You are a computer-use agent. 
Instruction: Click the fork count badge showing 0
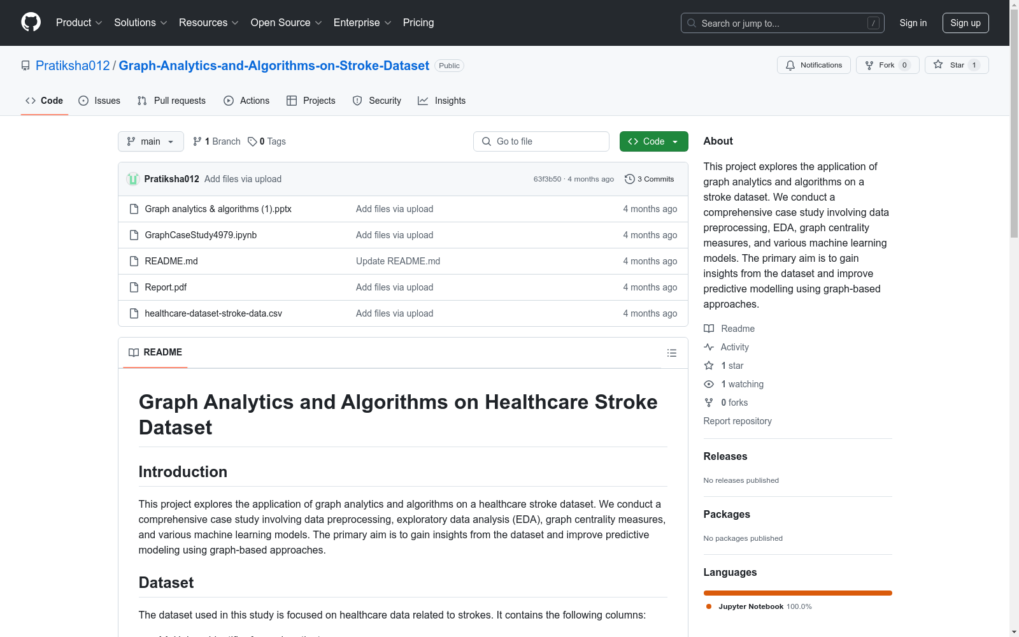pyautogui.click(x=904, y=65)
